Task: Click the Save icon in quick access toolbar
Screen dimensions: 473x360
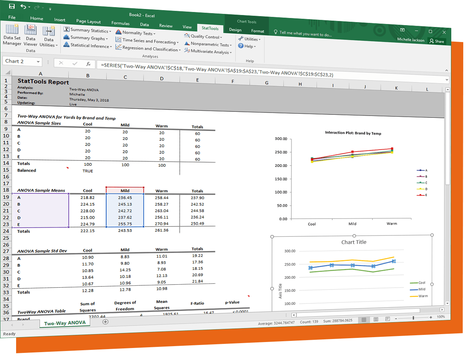Action: tap(12, 6)
